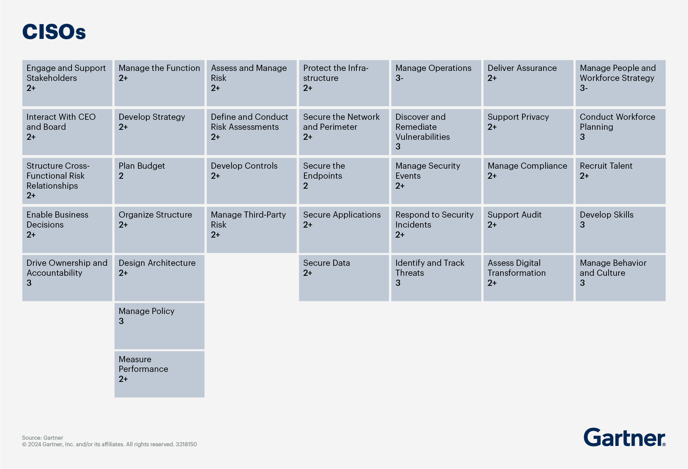Select the Manage Policy tile

coord(159,326)
